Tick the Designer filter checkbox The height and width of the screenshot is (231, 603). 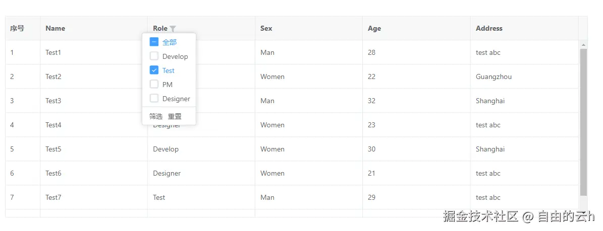[154, 99]
